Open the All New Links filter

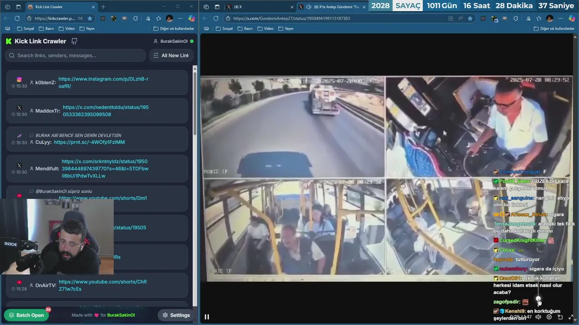pos(171,56)
